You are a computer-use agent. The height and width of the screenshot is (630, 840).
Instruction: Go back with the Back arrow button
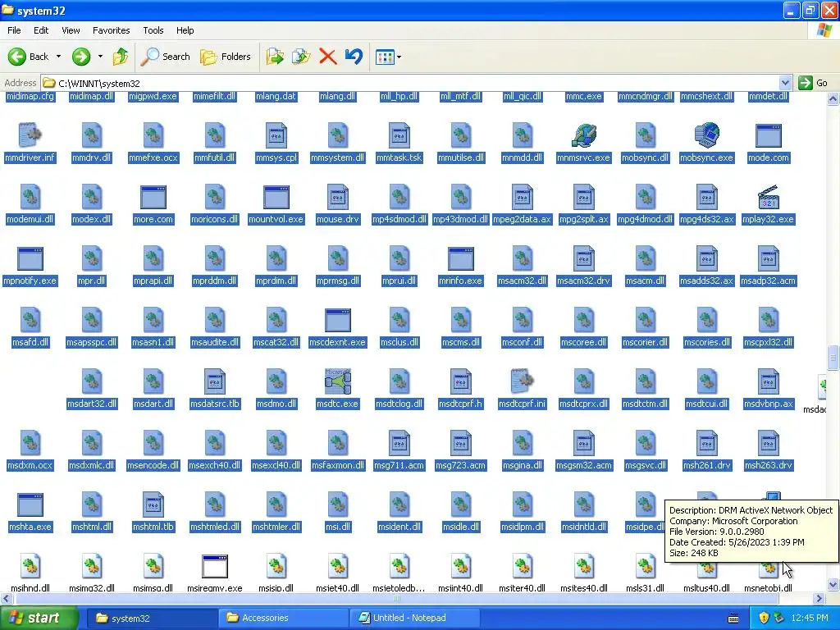point(29,57)
